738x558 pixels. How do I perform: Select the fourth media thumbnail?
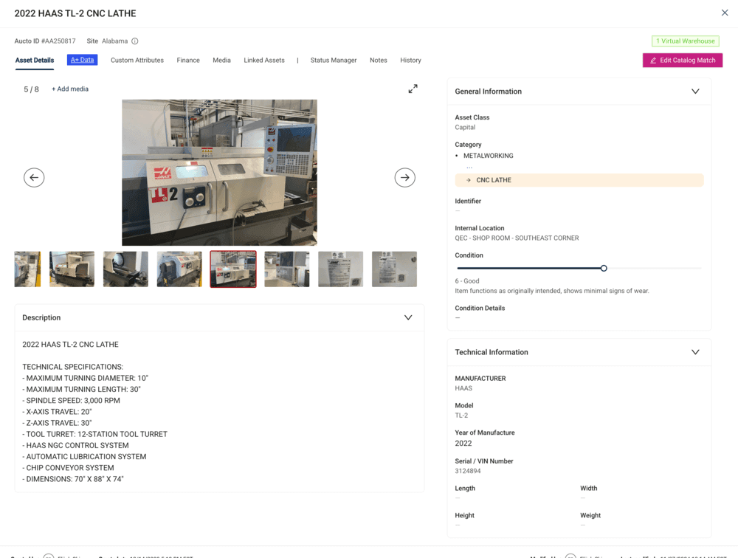click(x=179, y=269)
